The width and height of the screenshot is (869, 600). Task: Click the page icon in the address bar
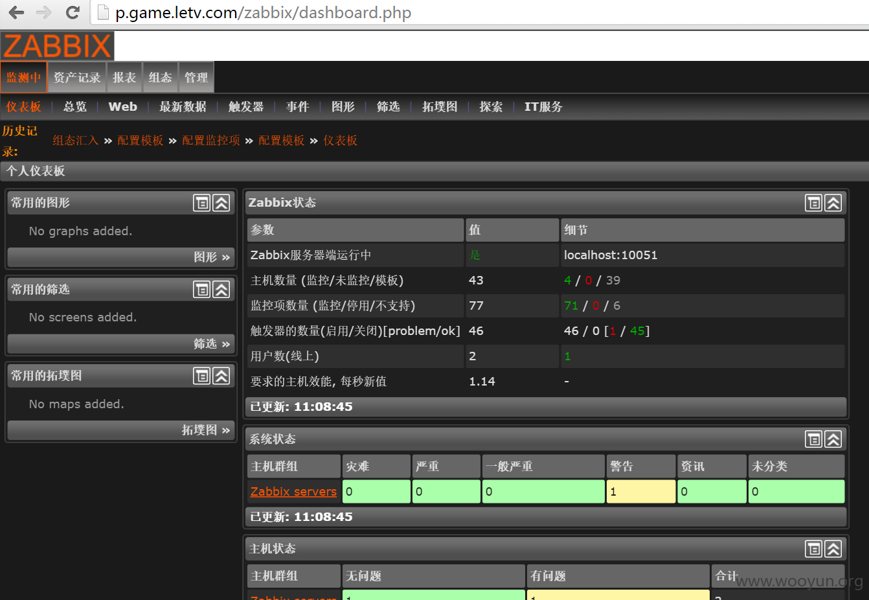102,12
